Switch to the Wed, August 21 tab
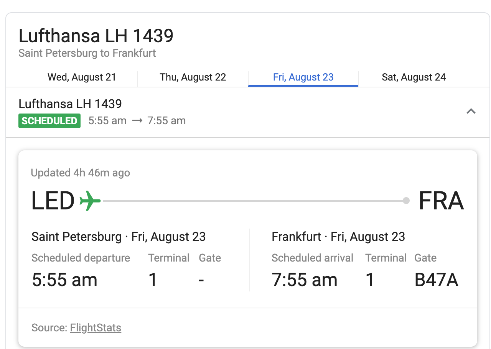Viewport: 491px width, 349px height. click(x=82, y=77)
